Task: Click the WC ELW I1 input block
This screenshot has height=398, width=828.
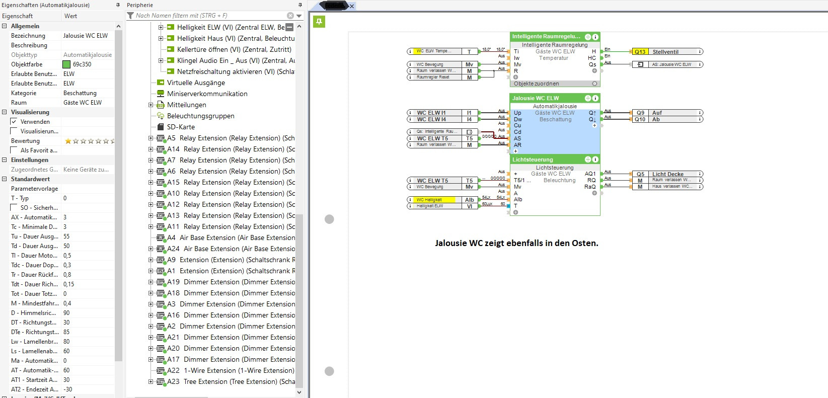Action: [x=442, y=113]
